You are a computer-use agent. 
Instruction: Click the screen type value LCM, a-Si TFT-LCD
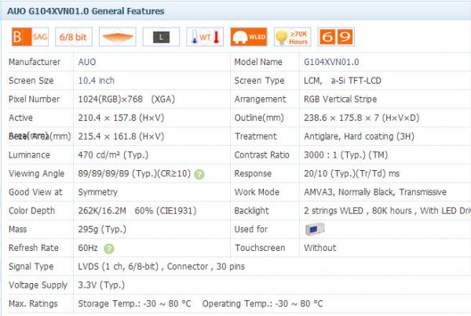coord(342,81)
